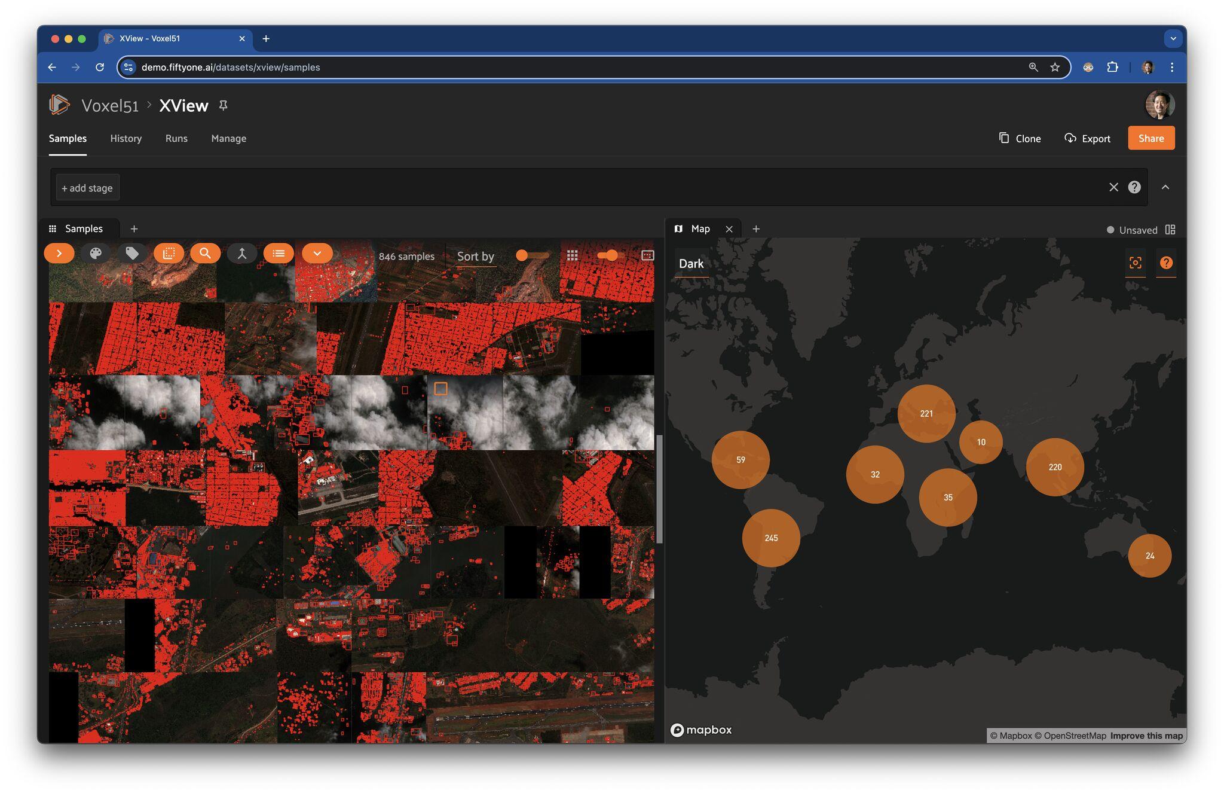Click the 245 cluster over South America
The width and height of the screenshot is (1224, 793).
pyautogui.click(x=771, y=538)
